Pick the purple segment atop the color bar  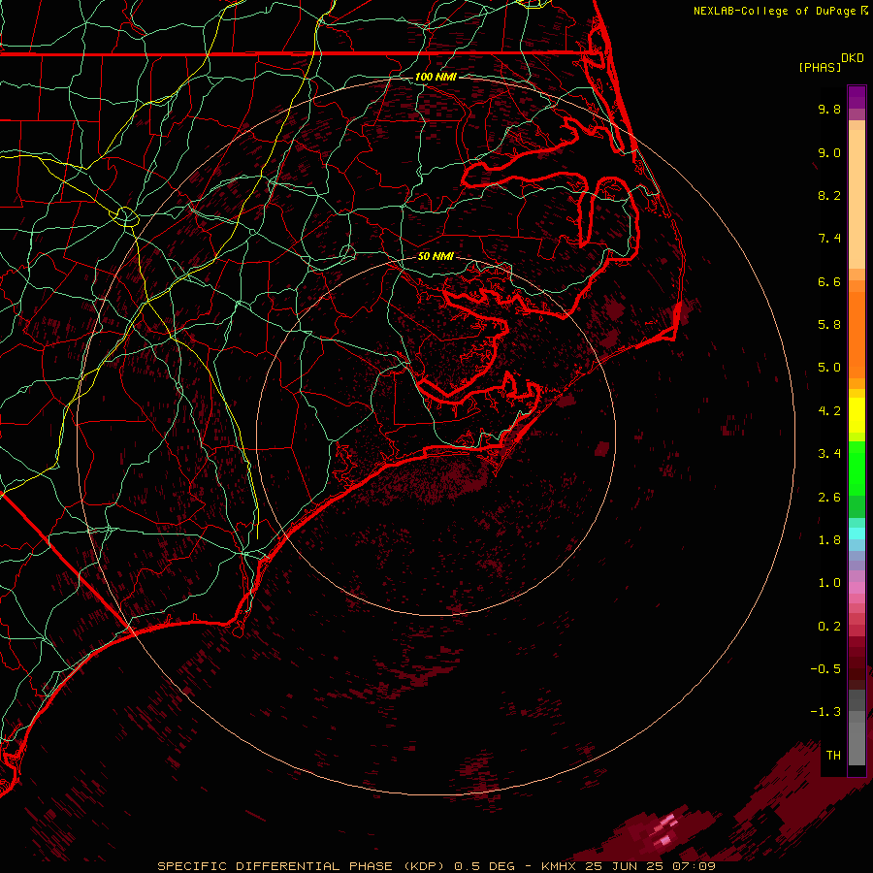[x=857, y=97]
